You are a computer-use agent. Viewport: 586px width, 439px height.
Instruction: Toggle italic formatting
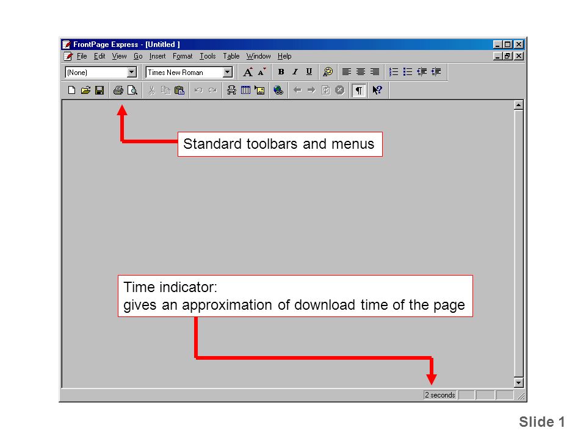tap(295, 72)
